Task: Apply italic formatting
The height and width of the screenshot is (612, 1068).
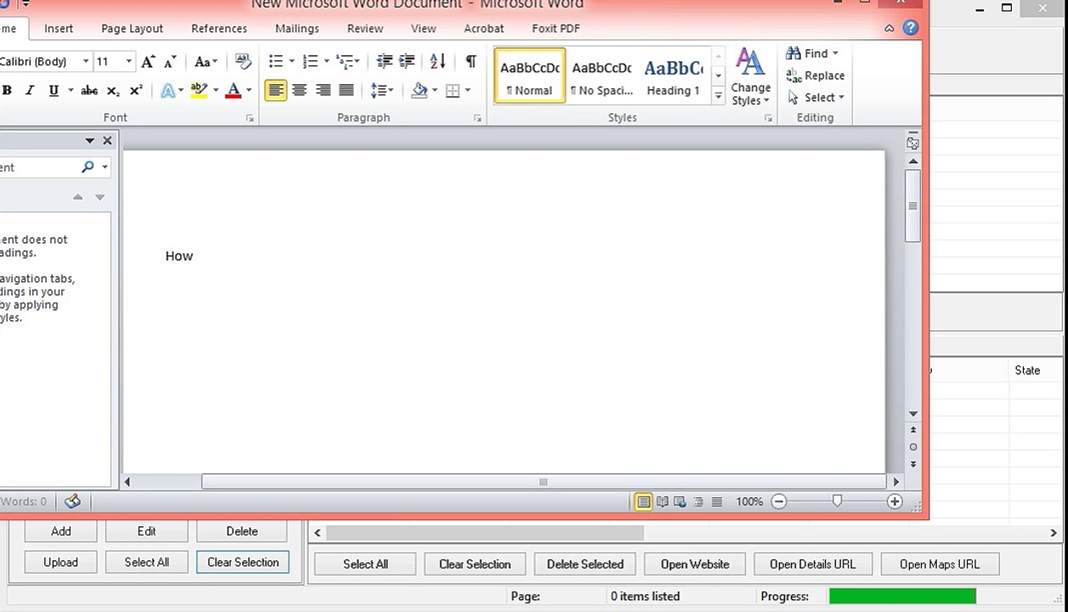Action: [x=30, y=90]
